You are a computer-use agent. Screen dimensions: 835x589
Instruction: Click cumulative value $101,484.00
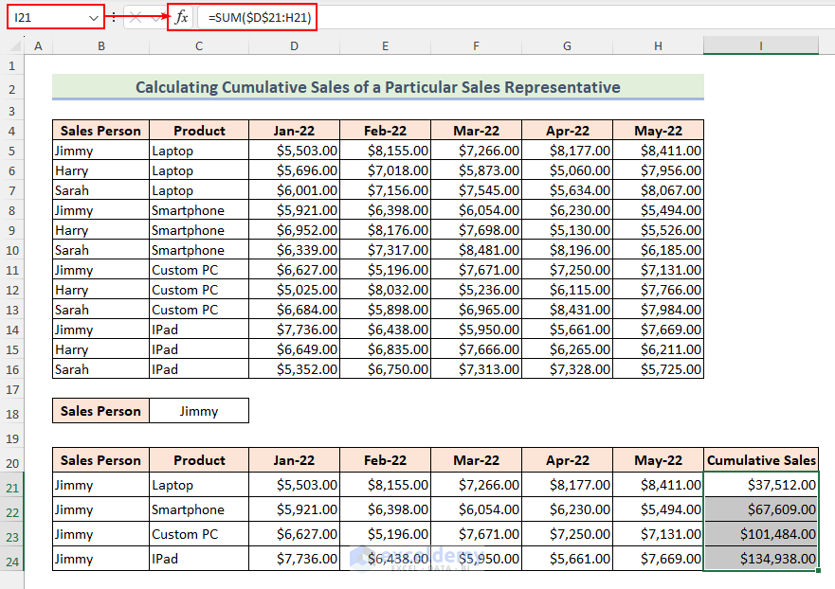[x=761, y=534]
